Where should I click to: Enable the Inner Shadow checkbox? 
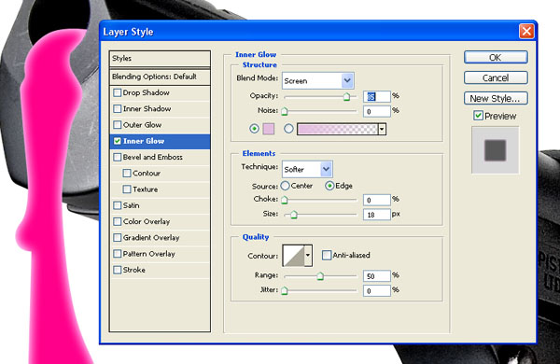click(118, 108)
